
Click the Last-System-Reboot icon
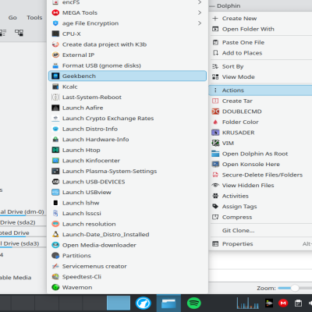pos(55,97)
